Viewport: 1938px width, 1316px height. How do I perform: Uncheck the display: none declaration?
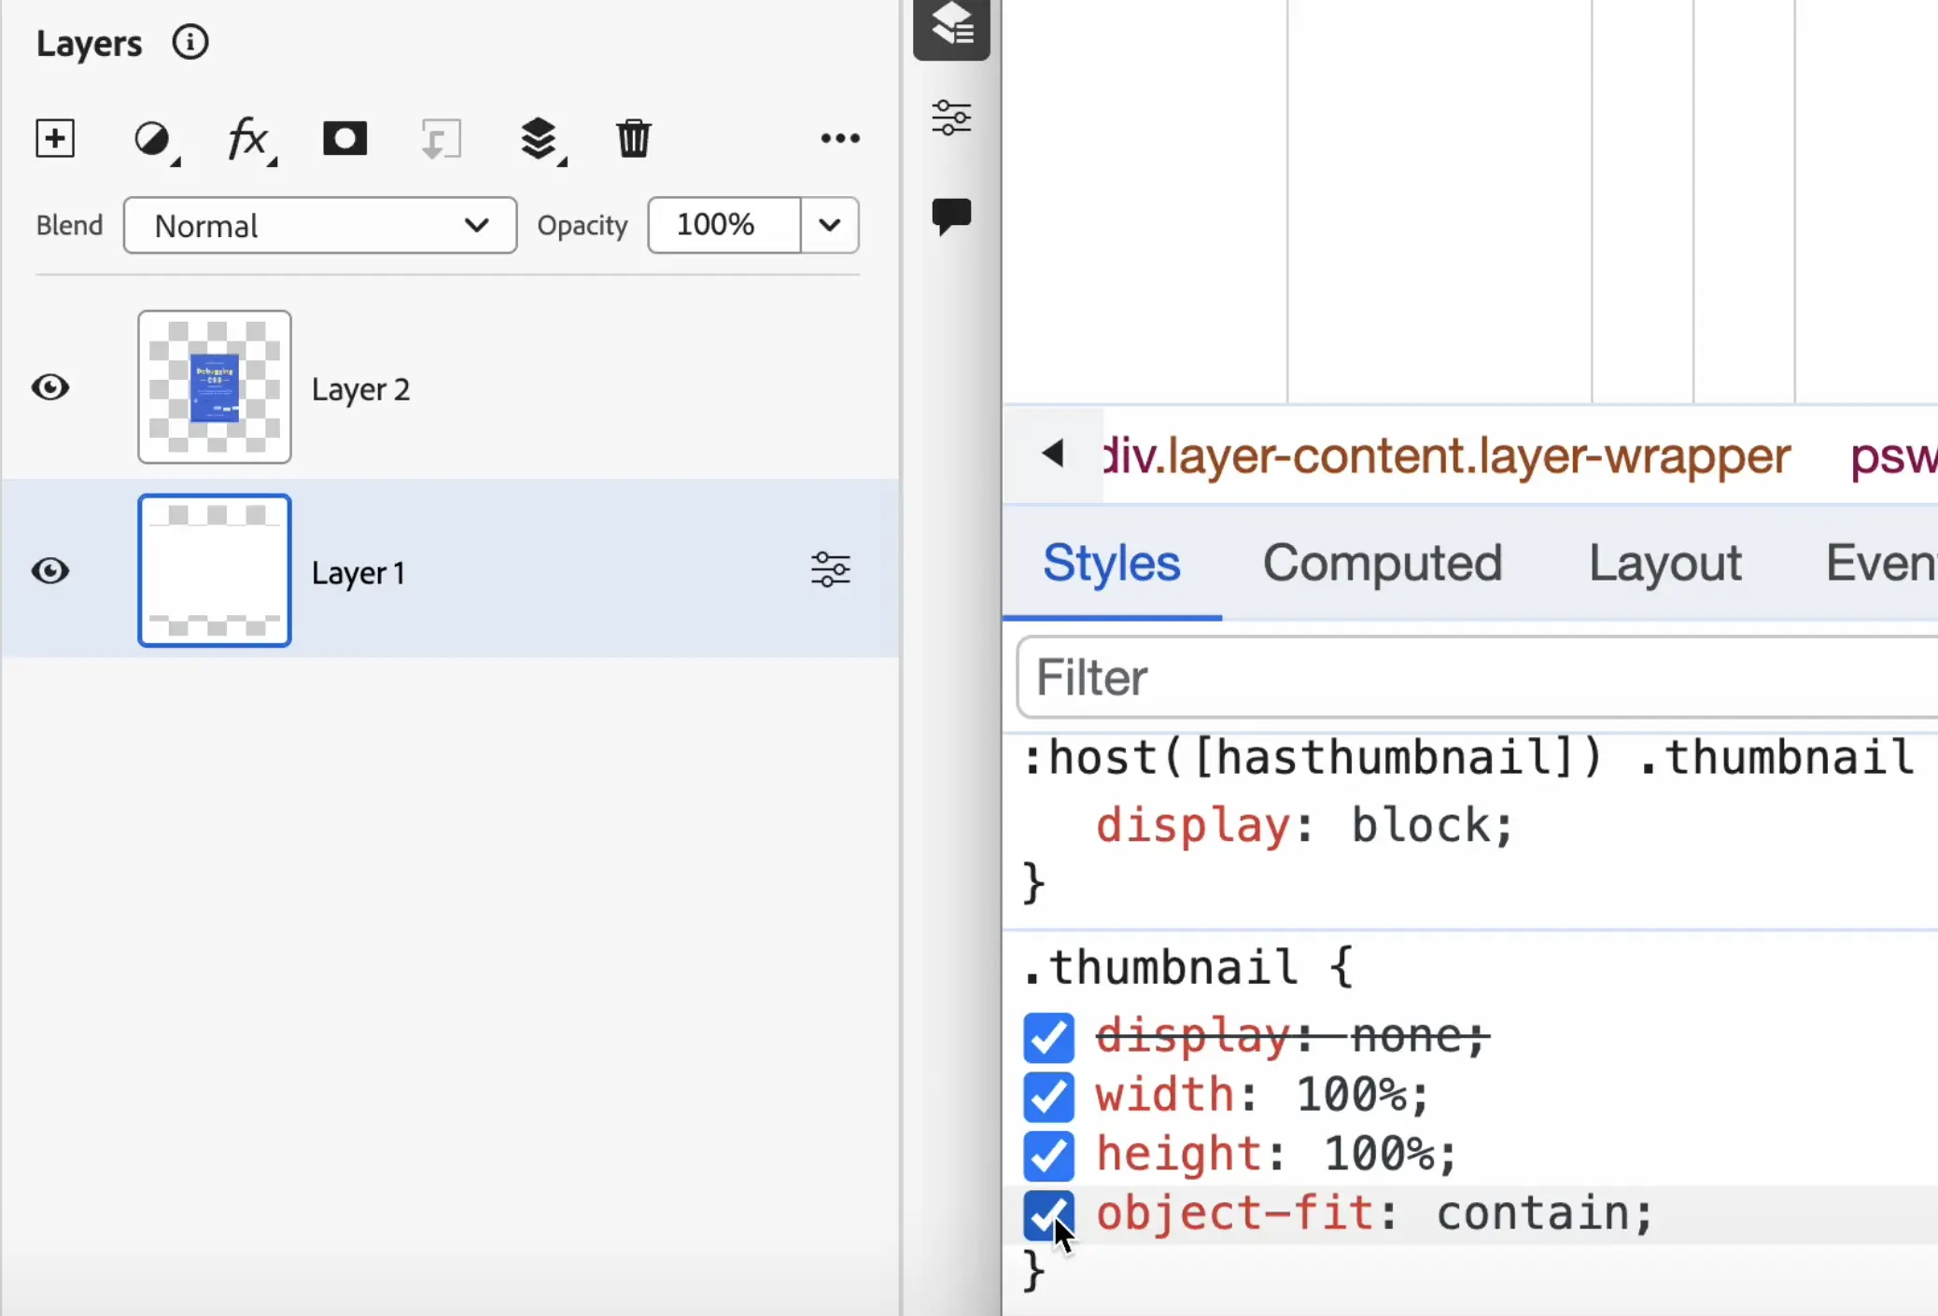tap(1048, 1038)
